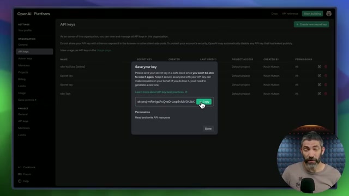Open Projects in sidebar
This screenshot has width=349, height=196.
pos(23,72)
